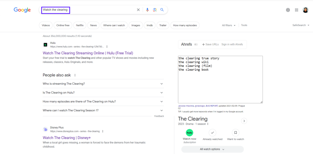Click the Disney Plus favicon icon
This screenshot has height=154, width=313.
tap(46, 129)
